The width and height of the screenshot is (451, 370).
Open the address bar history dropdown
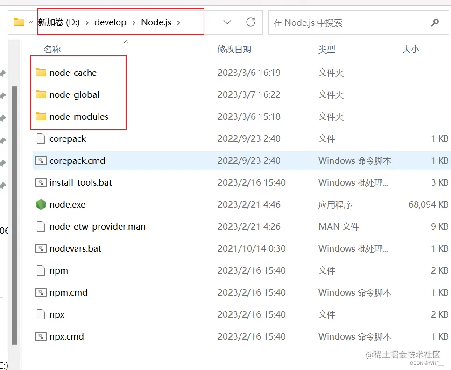click(227, 22)
